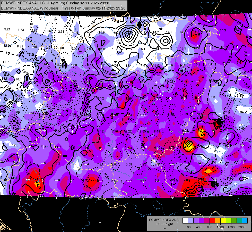Click the legend value 400
Screen dimensions: 252x232
199,227
